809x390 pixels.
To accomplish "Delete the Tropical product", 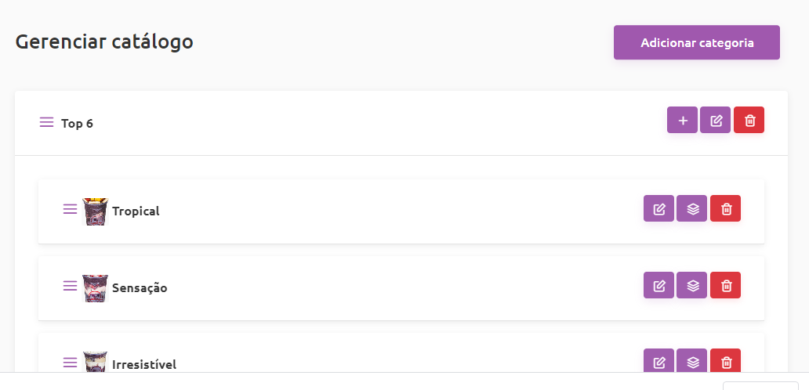I will coord(725,208).
